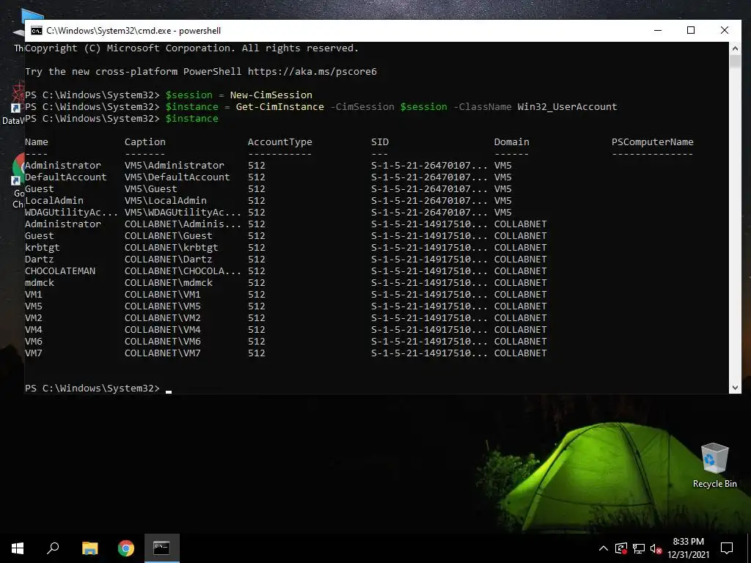
Task: Click the cmd.exe title bar icon
Action: point(37,31)
